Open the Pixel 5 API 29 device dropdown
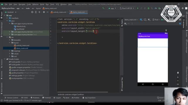The width and height of the screenshot is (188, 105). click(127, 8)
